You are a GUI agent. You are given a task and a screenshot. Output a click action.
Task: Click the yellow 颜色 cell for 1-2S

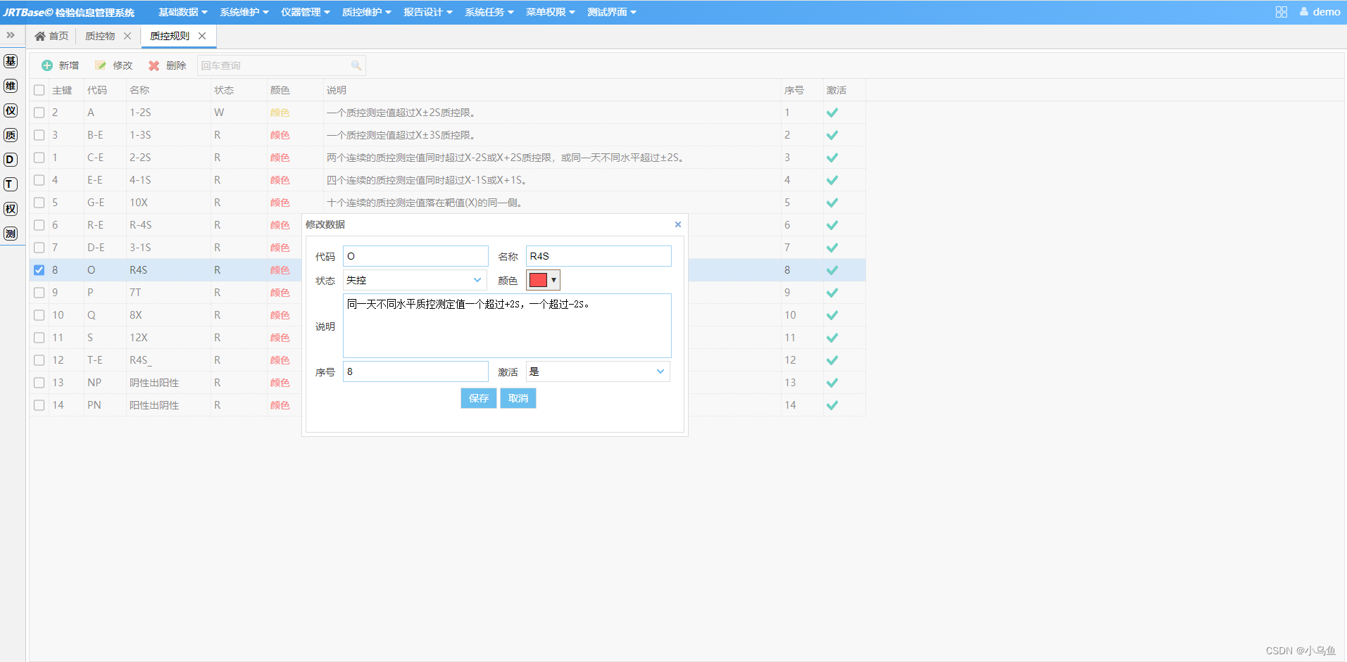pyautogui.click(x=280, y=113)
